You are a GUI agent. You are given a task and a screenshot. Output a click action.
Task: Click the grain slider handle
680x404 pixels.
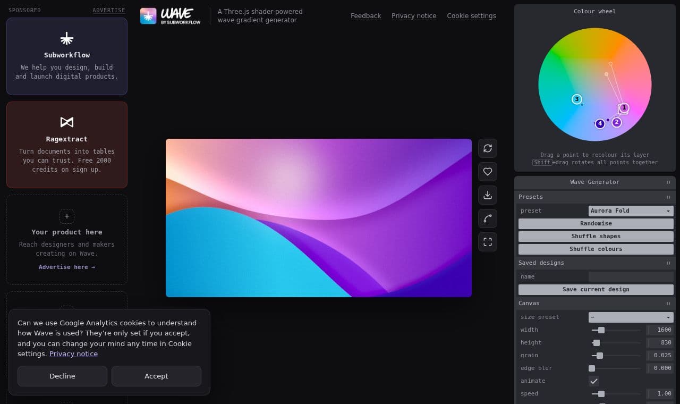pos(600,356)
